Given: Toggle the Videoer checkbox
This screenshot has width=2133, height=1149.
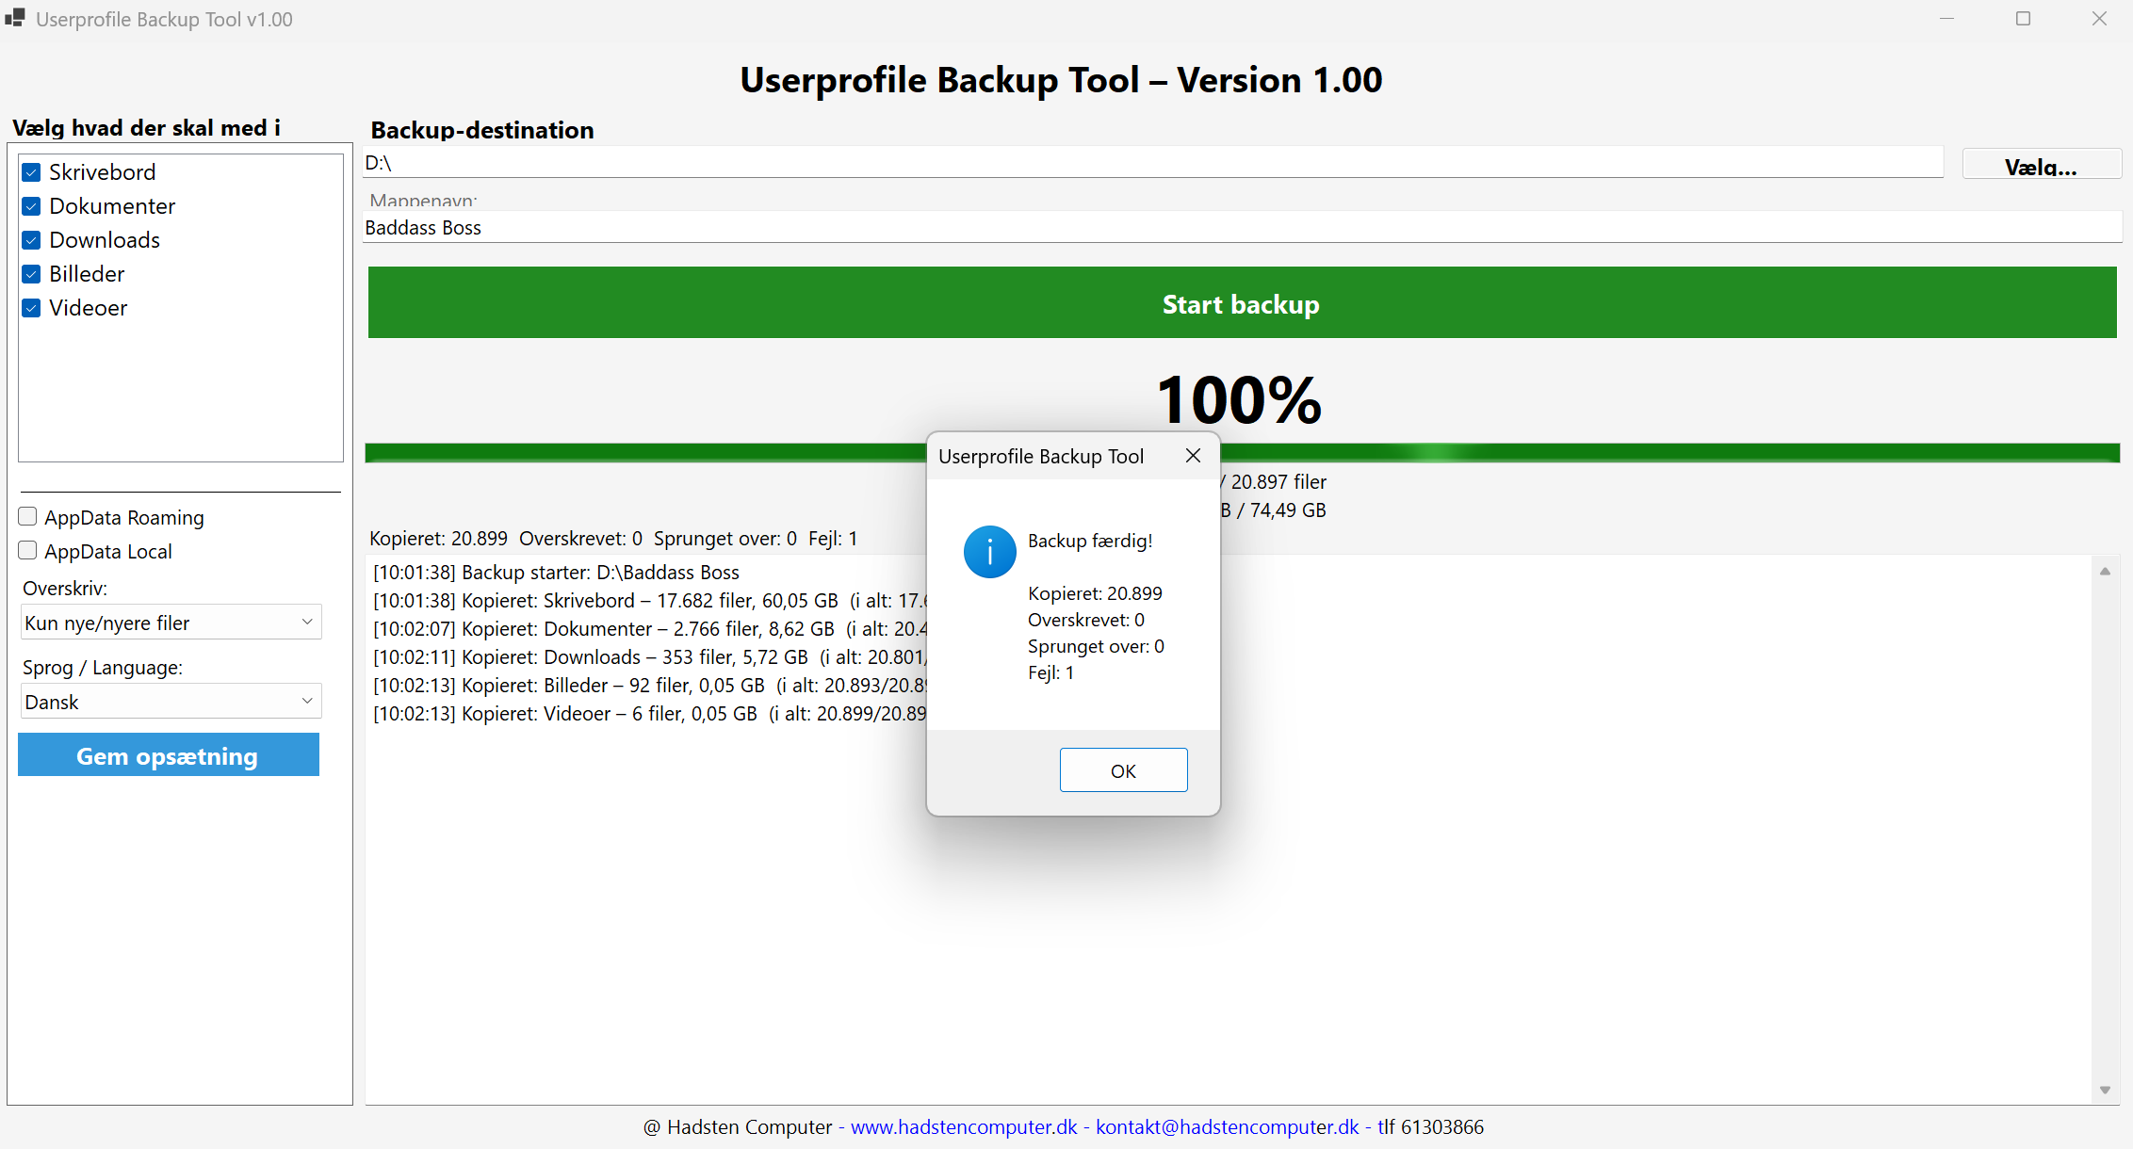Looking at the screenshot, I should pyautogui.click(x=31, y=308).
